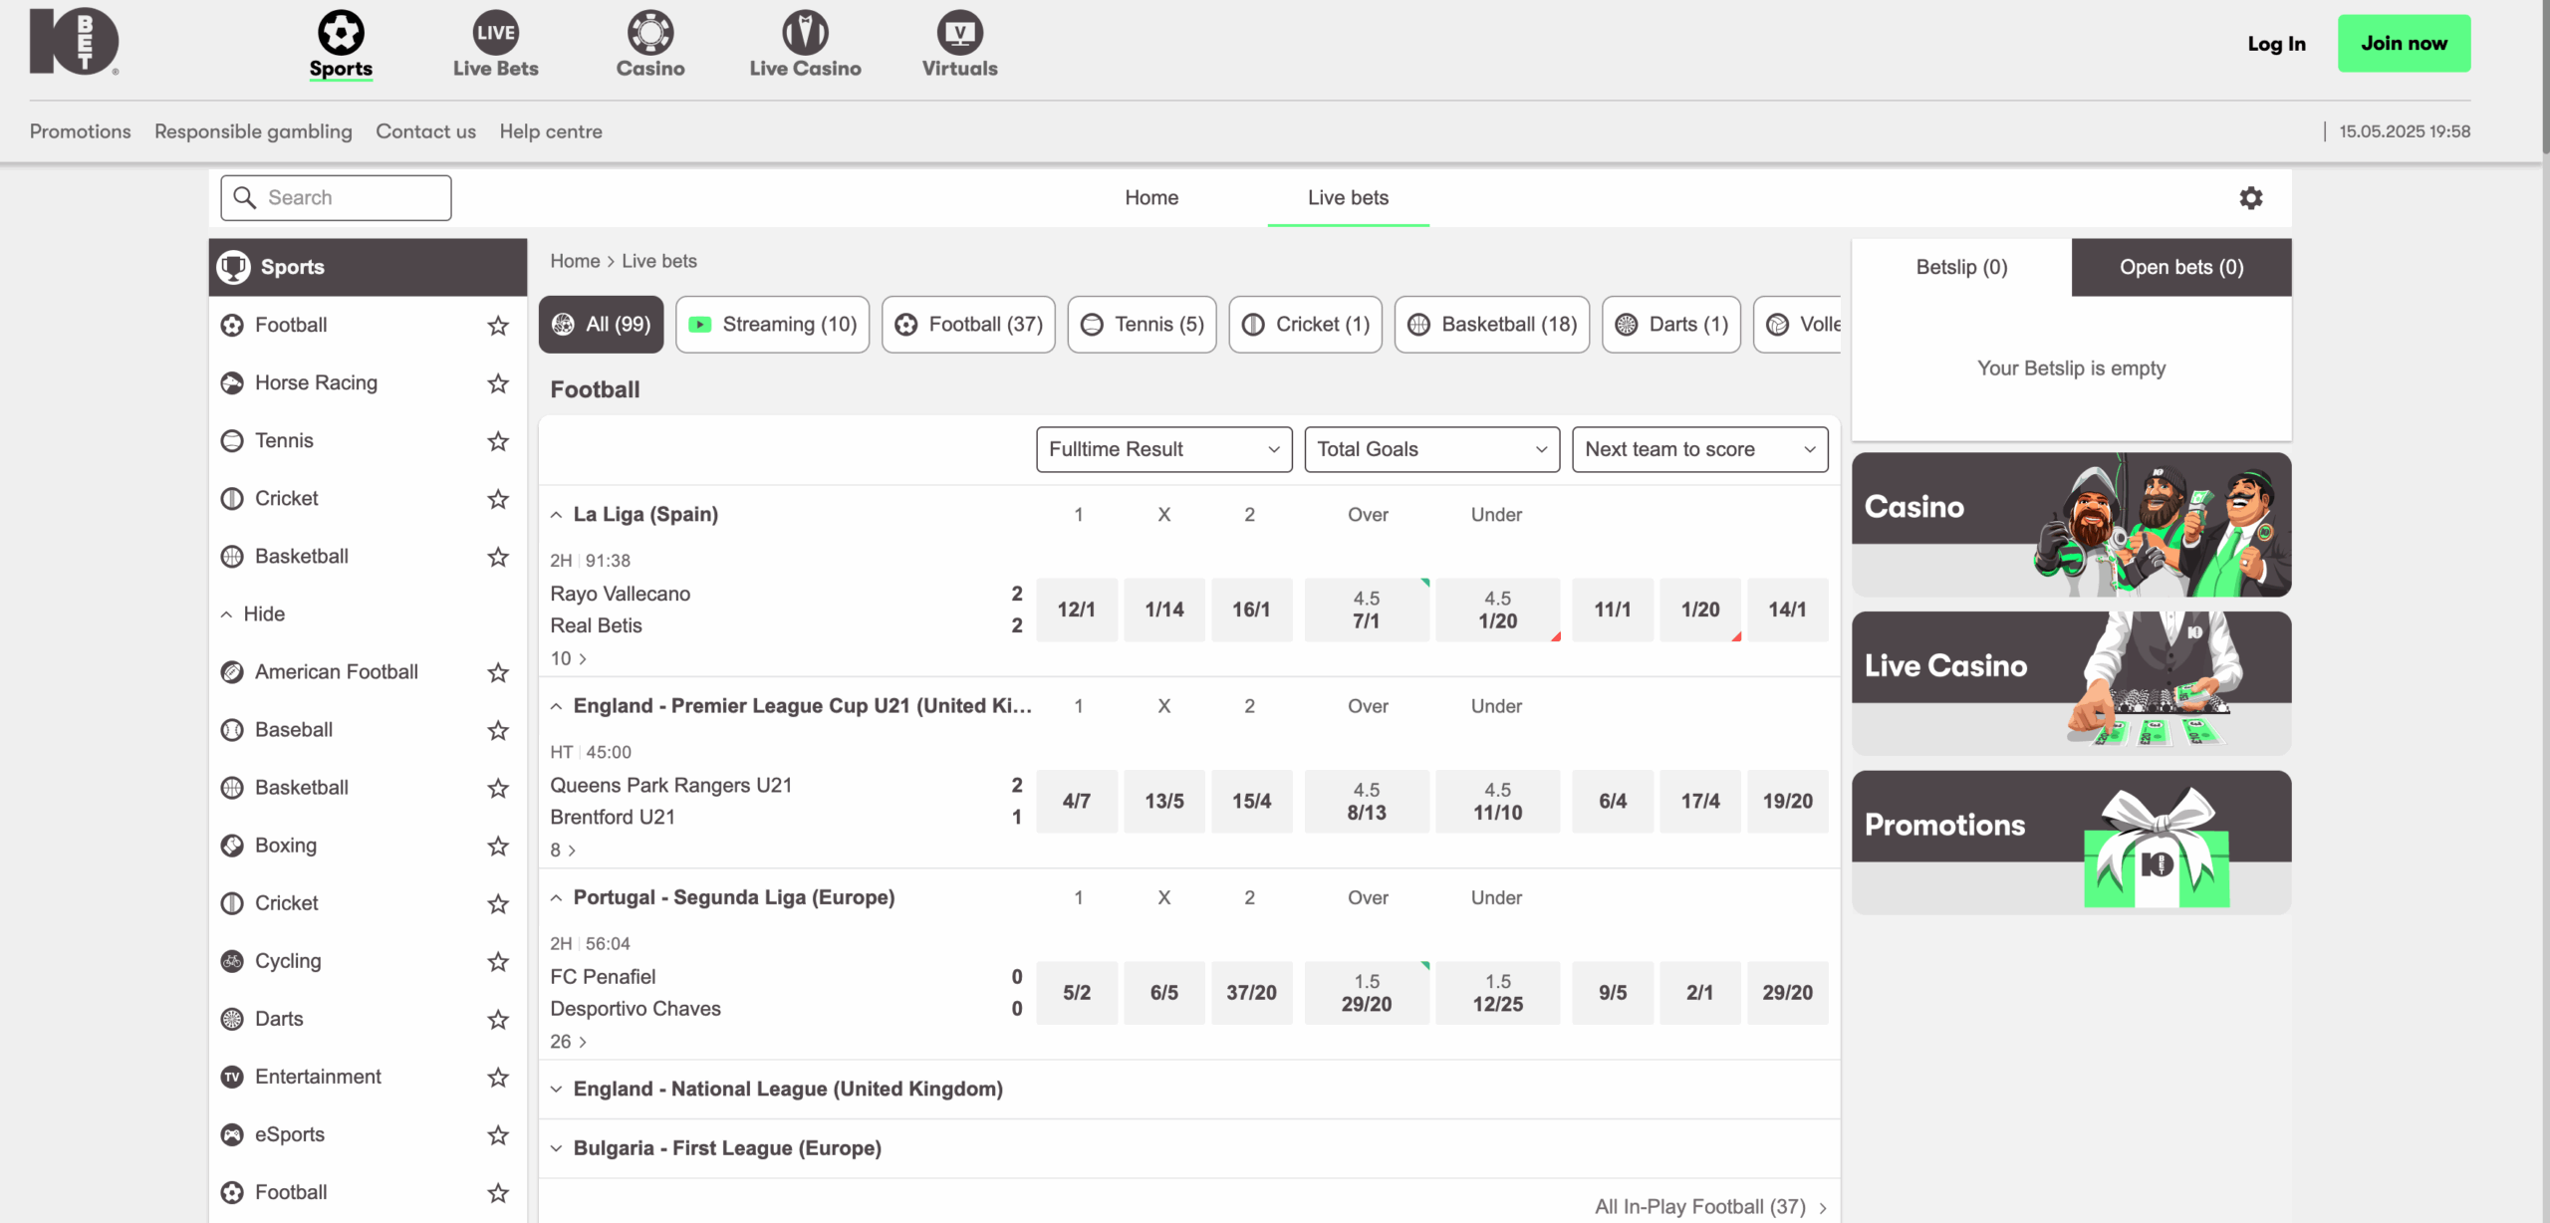Toggle the star next to eSports
The height and width of the screenshot is (1223, 2550).
point(498,1133)
